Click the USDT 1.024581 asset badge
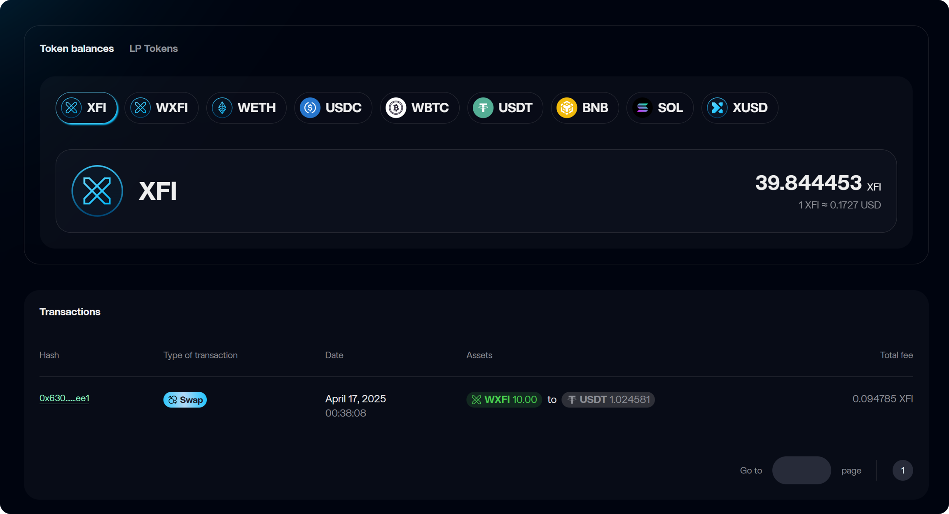The width and height of the screenshot is (949, 514). click(608, 399)
